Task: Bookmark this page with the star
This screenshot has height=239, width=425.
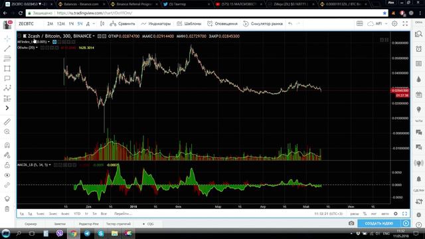Action: click(x=384, y=13)
